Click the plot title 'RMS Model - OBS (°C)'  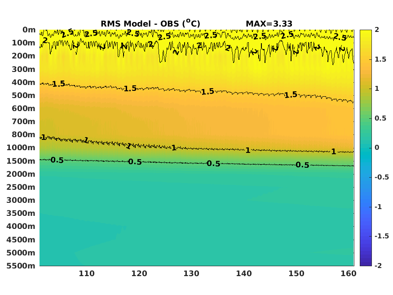pos(150,23)
